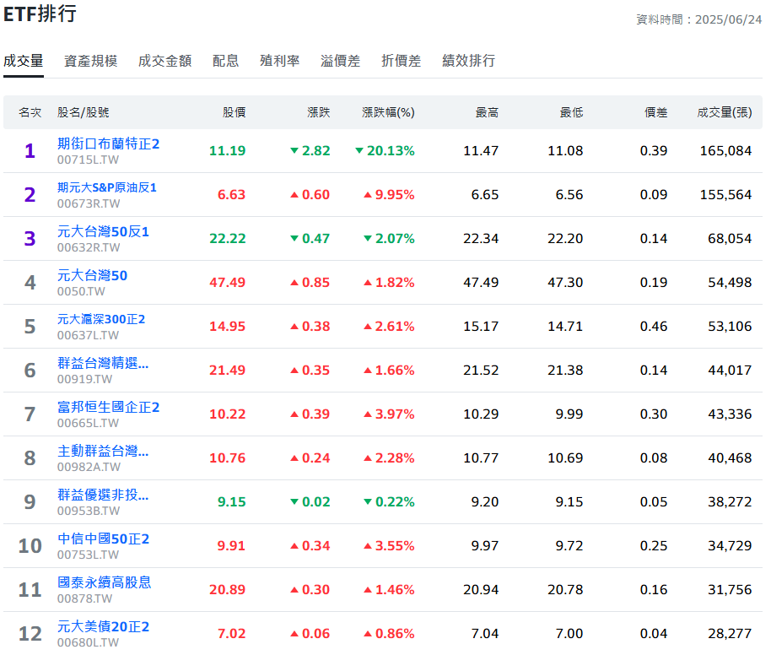Open 國泰永續高股息 ETF link
The image size is (771, 655).
pyautogui.click(x=105, y=582)
